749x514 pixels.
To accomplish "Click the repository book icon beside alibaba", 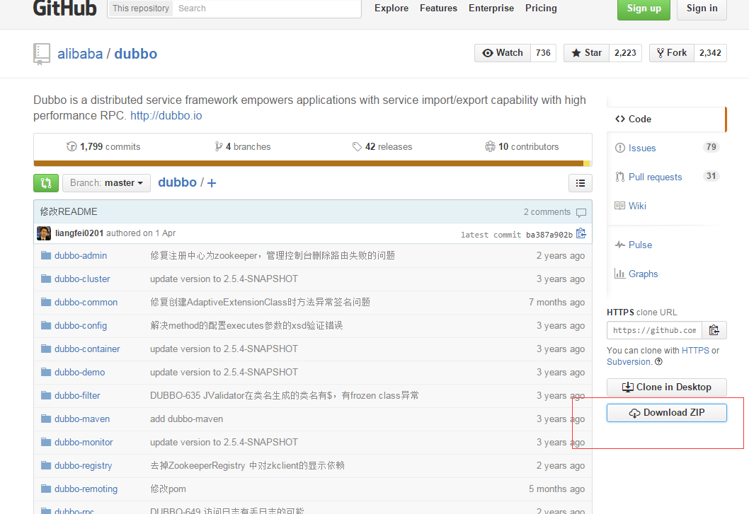I will pos(42,54).
